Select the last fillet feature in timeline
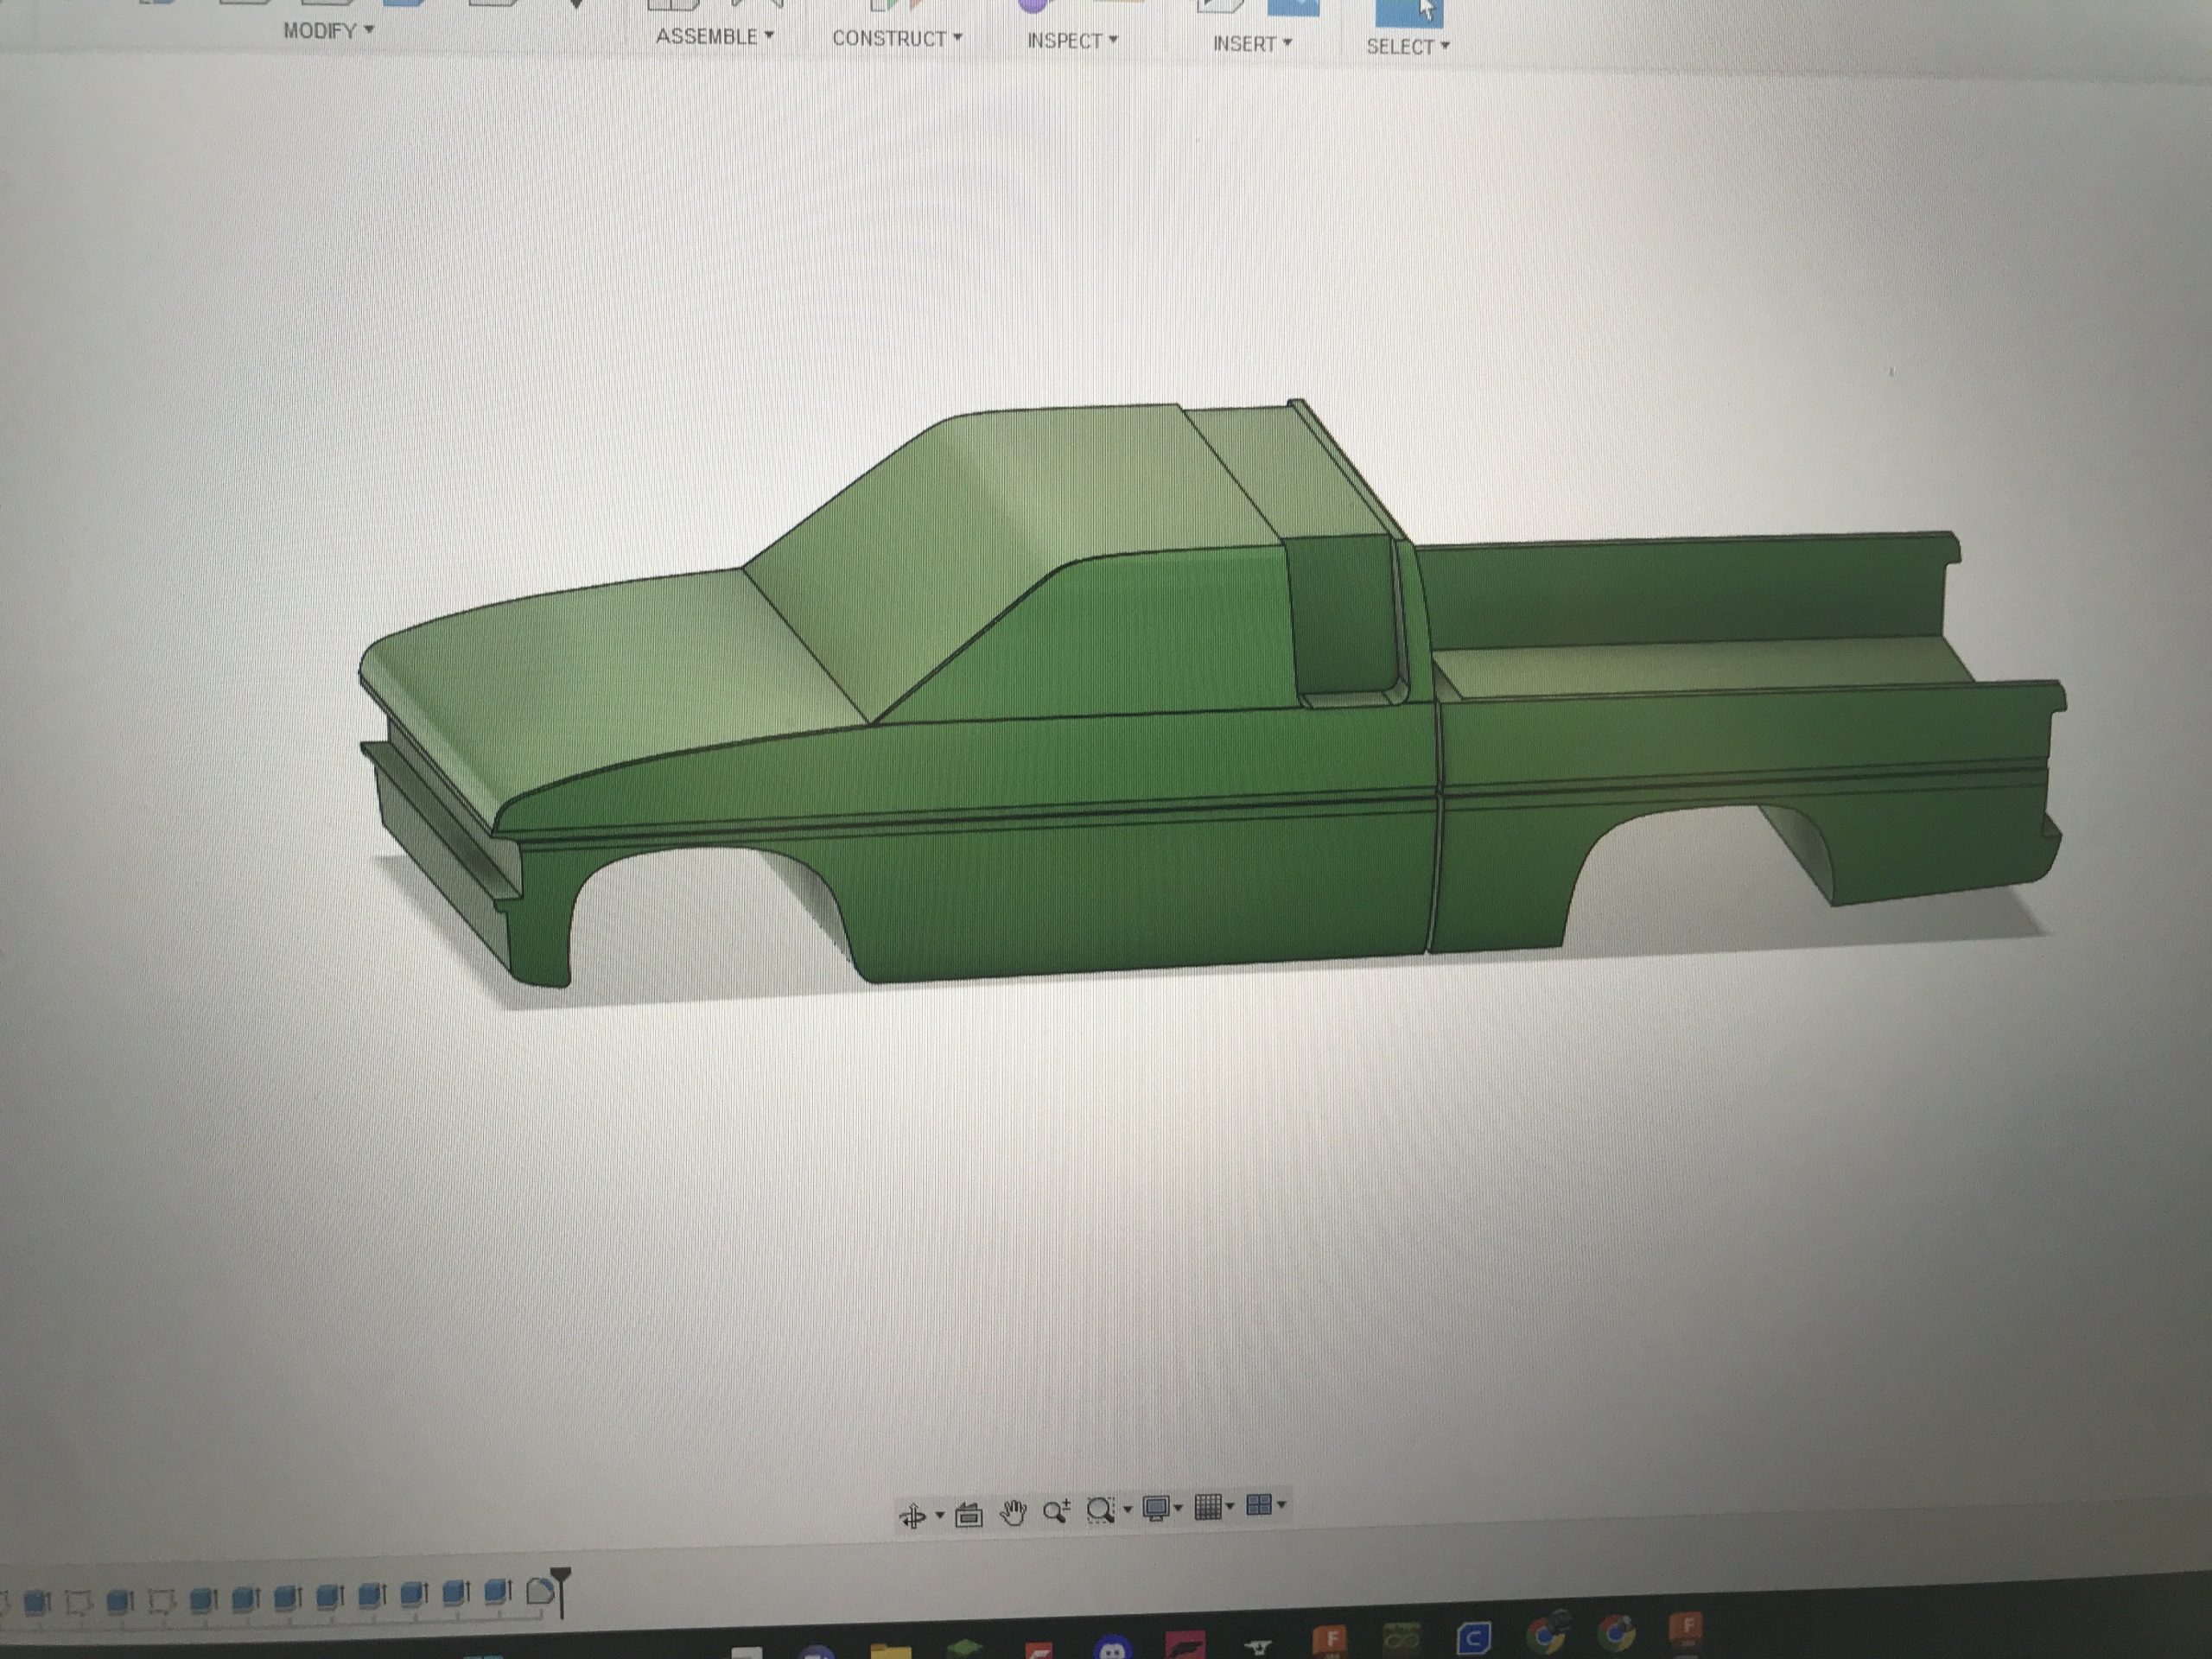Screen dimensions: 2212x1659 pyautogui.click(x=539, y=1591)
